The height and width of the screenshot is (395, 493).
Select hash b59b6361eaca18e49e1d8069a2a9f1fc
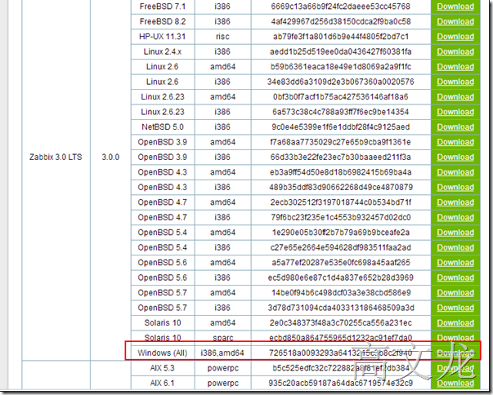341,67
